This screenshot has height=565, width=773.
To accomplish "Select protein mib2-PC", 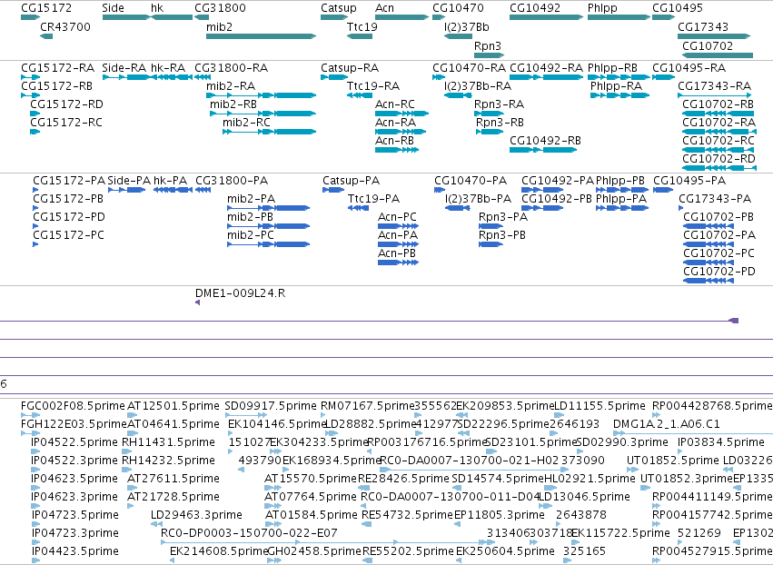I will coord(251,235).
